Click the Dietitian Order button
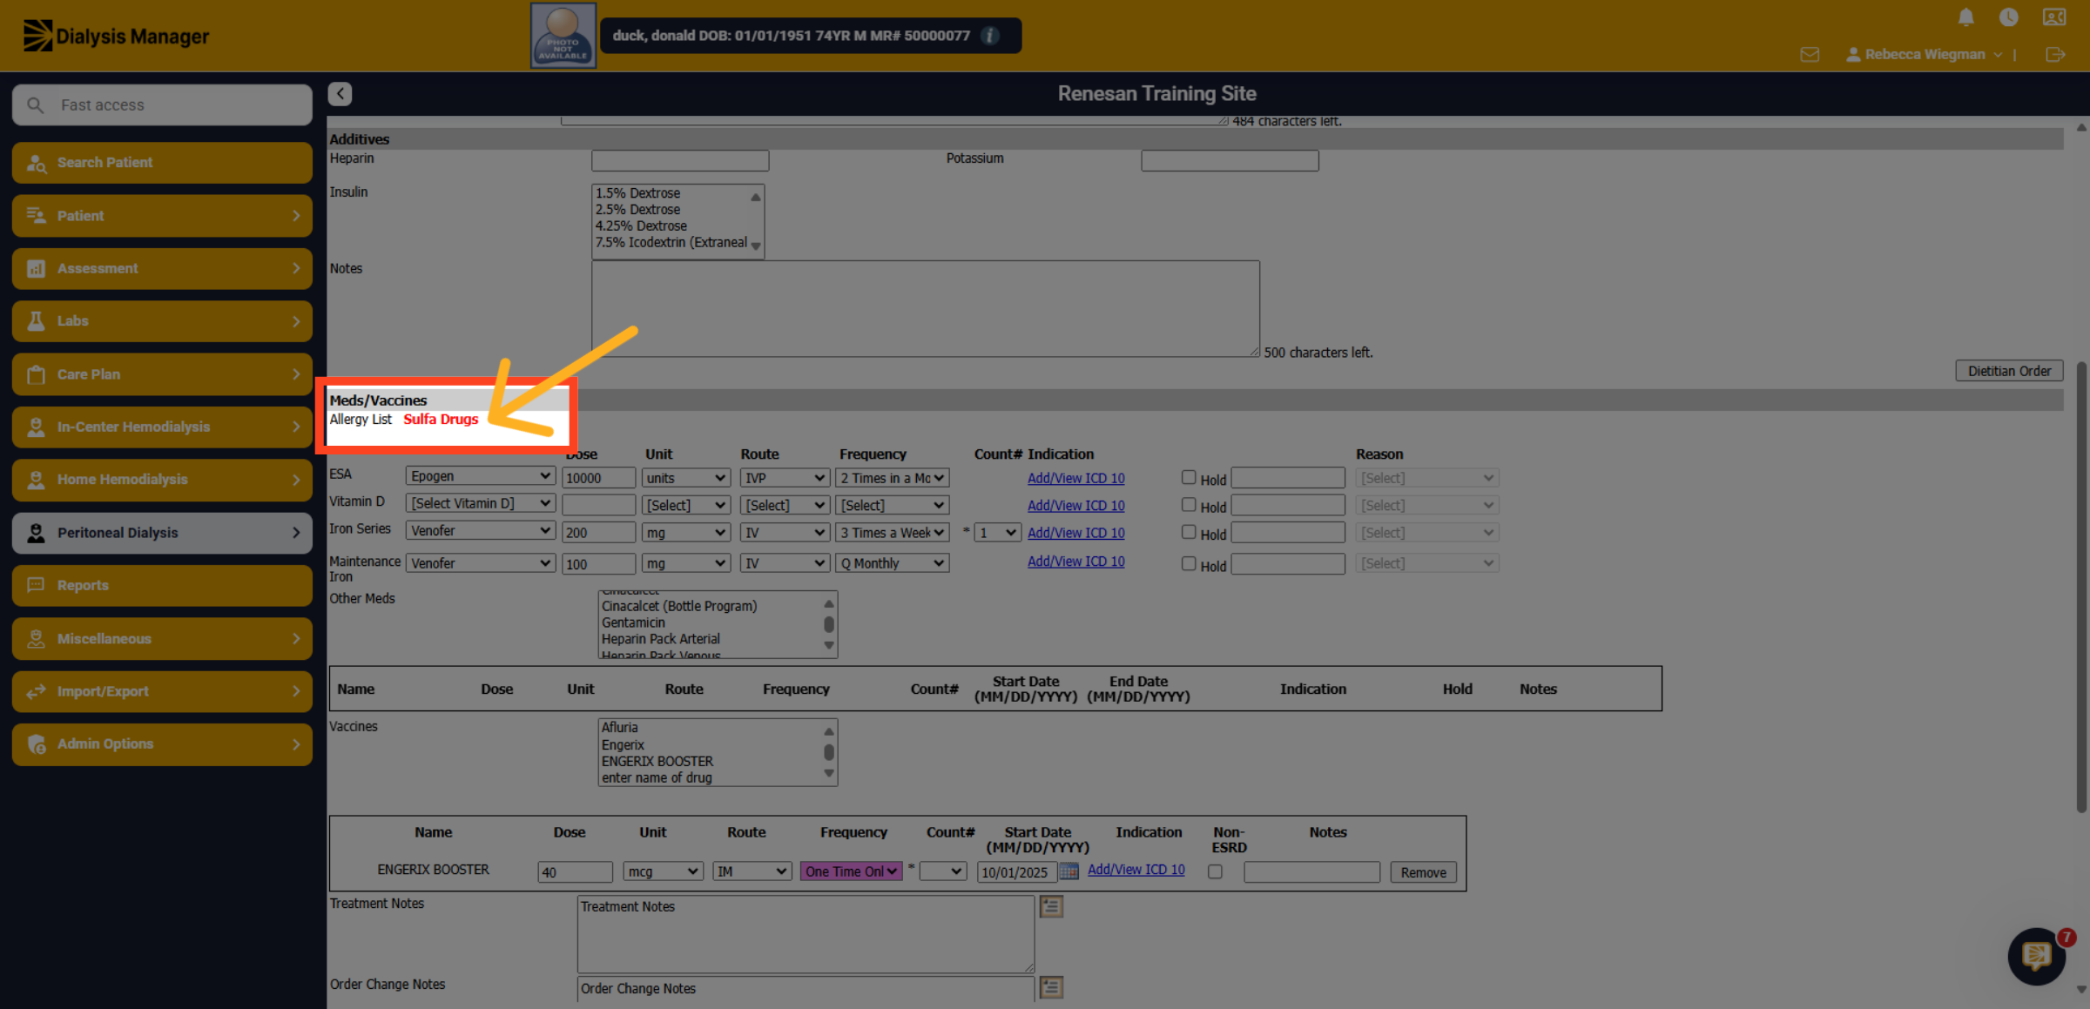This screenshot has height=1009, width=2090. tap(2009, 371)
